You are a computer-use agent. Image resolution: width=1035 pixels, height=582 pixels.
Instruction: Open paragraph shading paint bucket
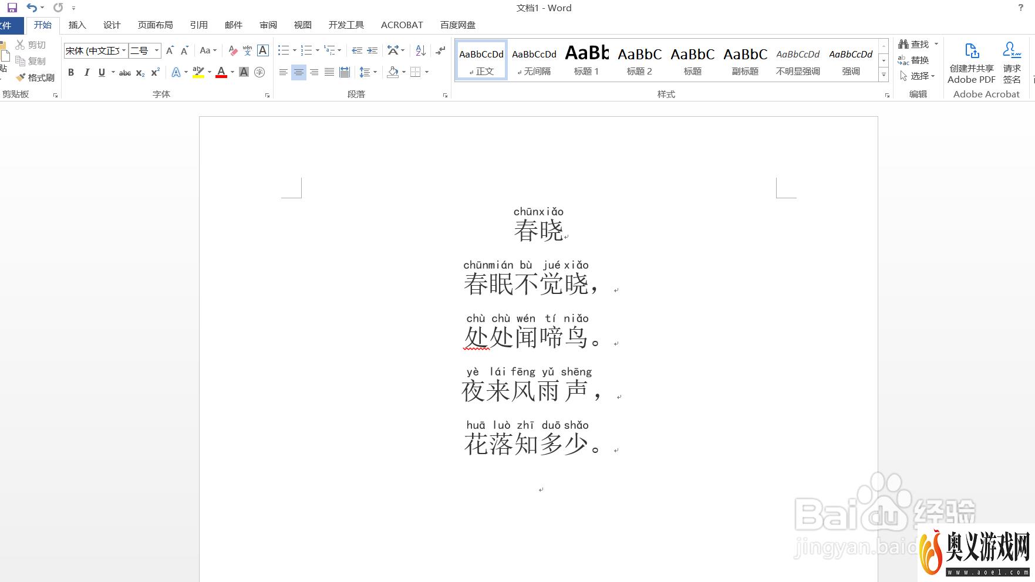pyautogui.click(x=393, y=72)
